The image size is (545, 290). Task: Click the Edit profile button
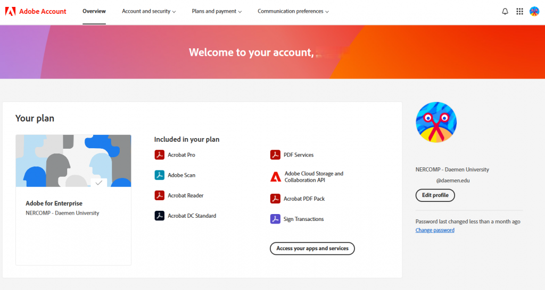(x=435, y=195)
